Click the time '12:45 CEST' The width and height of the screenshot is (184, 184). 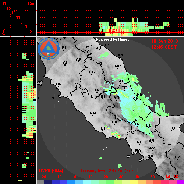tap(164, 47)
